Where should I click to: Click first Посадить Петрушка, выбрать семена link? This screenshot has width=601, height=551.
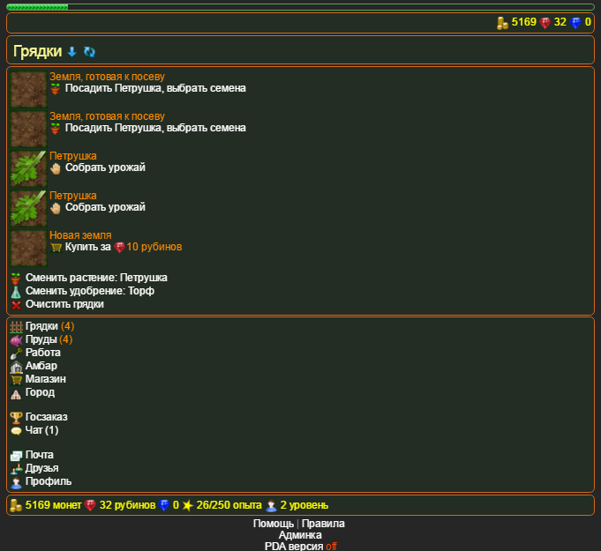point(155,88)
